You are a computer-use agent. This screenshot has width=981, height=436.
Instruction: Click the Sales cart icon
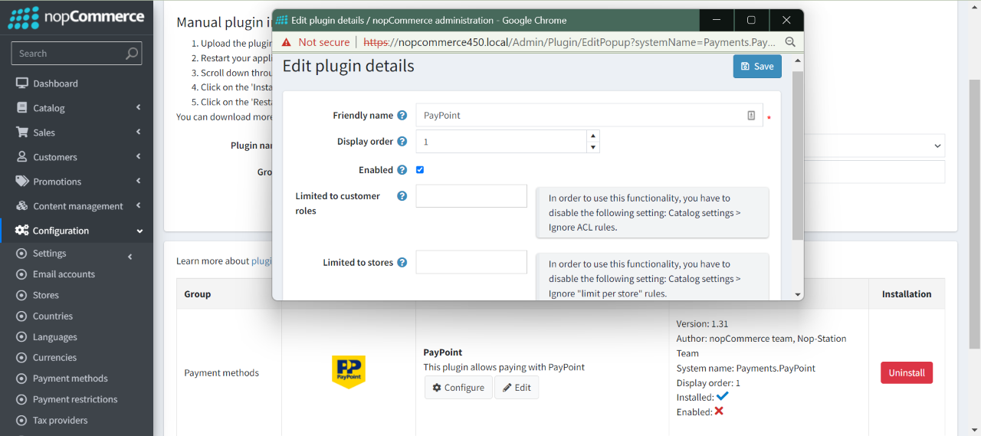(x=21, y=133)
